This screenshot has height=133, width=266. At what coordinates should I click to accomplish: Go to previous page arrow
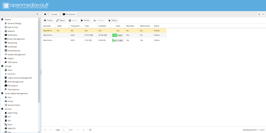(x=51, y=130)
